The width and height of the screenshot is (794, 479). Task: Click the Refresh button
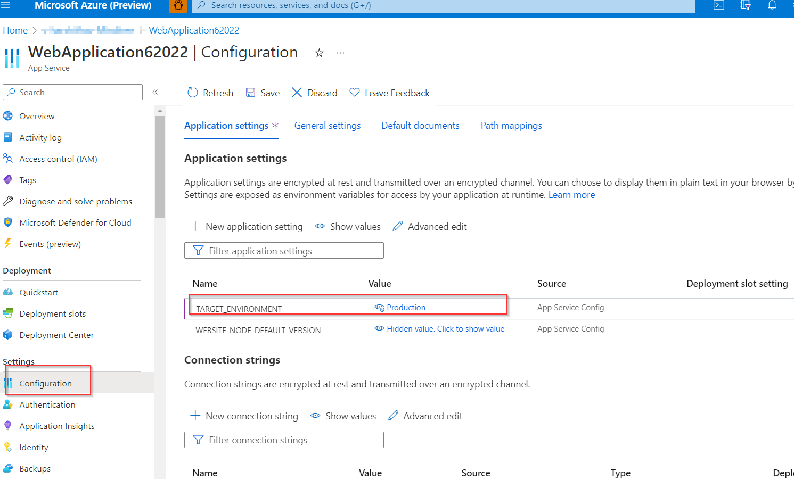click(x=210, y=93)
